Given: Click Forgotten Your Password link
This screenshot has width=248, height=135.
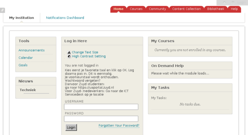Looking at the screenshot, I should click(119, 125).
